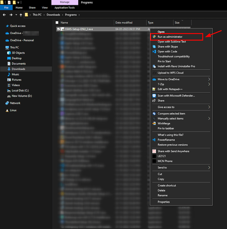Select What's using this file?
The width and height of the screenshot is (227, 229).
click(x=170, y=135)
